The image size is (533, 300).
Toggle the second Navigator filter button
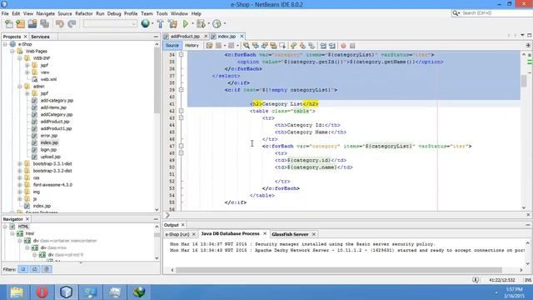(x=35, y=269)
